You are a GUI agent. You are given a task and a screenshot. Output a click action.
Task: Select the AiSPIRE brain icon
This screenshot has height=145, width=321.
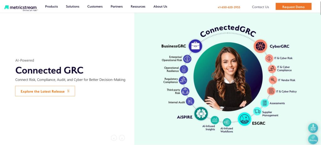point(201,113)
